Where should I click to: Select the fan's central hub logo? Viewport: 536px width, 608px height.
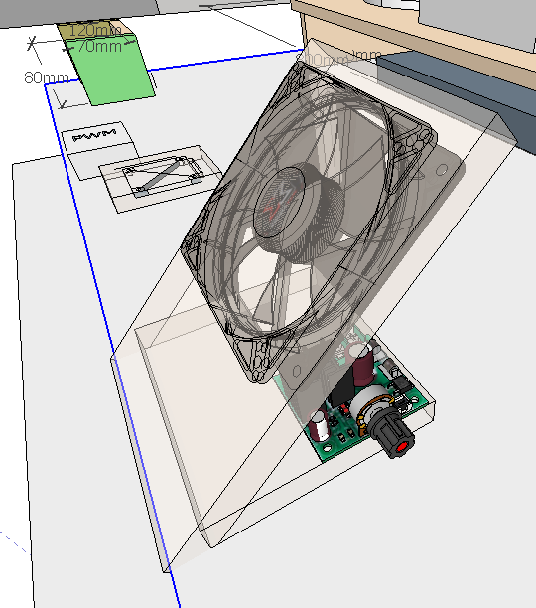(x=281, y=201)
